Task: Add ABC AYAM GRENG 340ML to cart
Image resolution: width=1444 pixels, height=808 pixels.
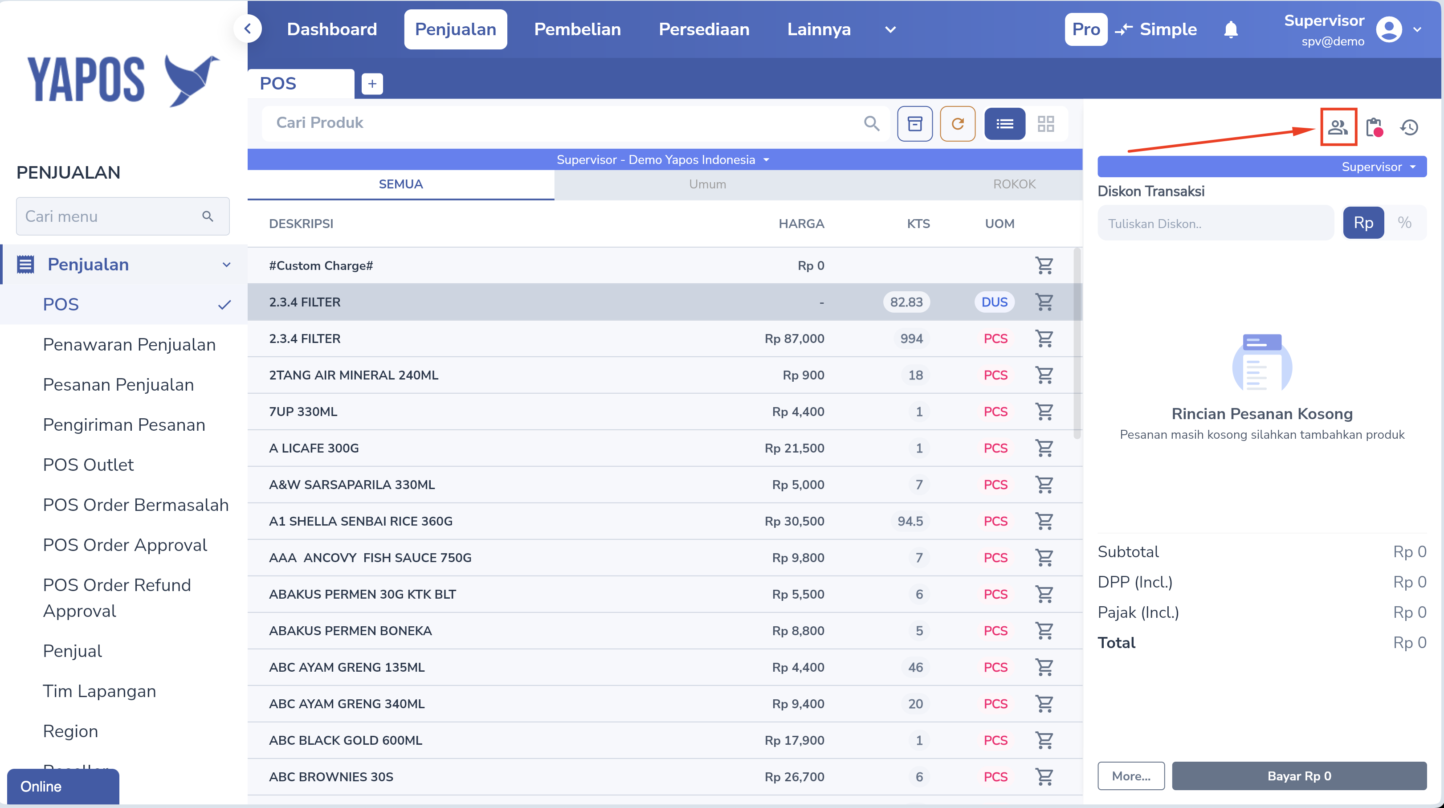Action: pyautogui.click(x=1044, y=703)
